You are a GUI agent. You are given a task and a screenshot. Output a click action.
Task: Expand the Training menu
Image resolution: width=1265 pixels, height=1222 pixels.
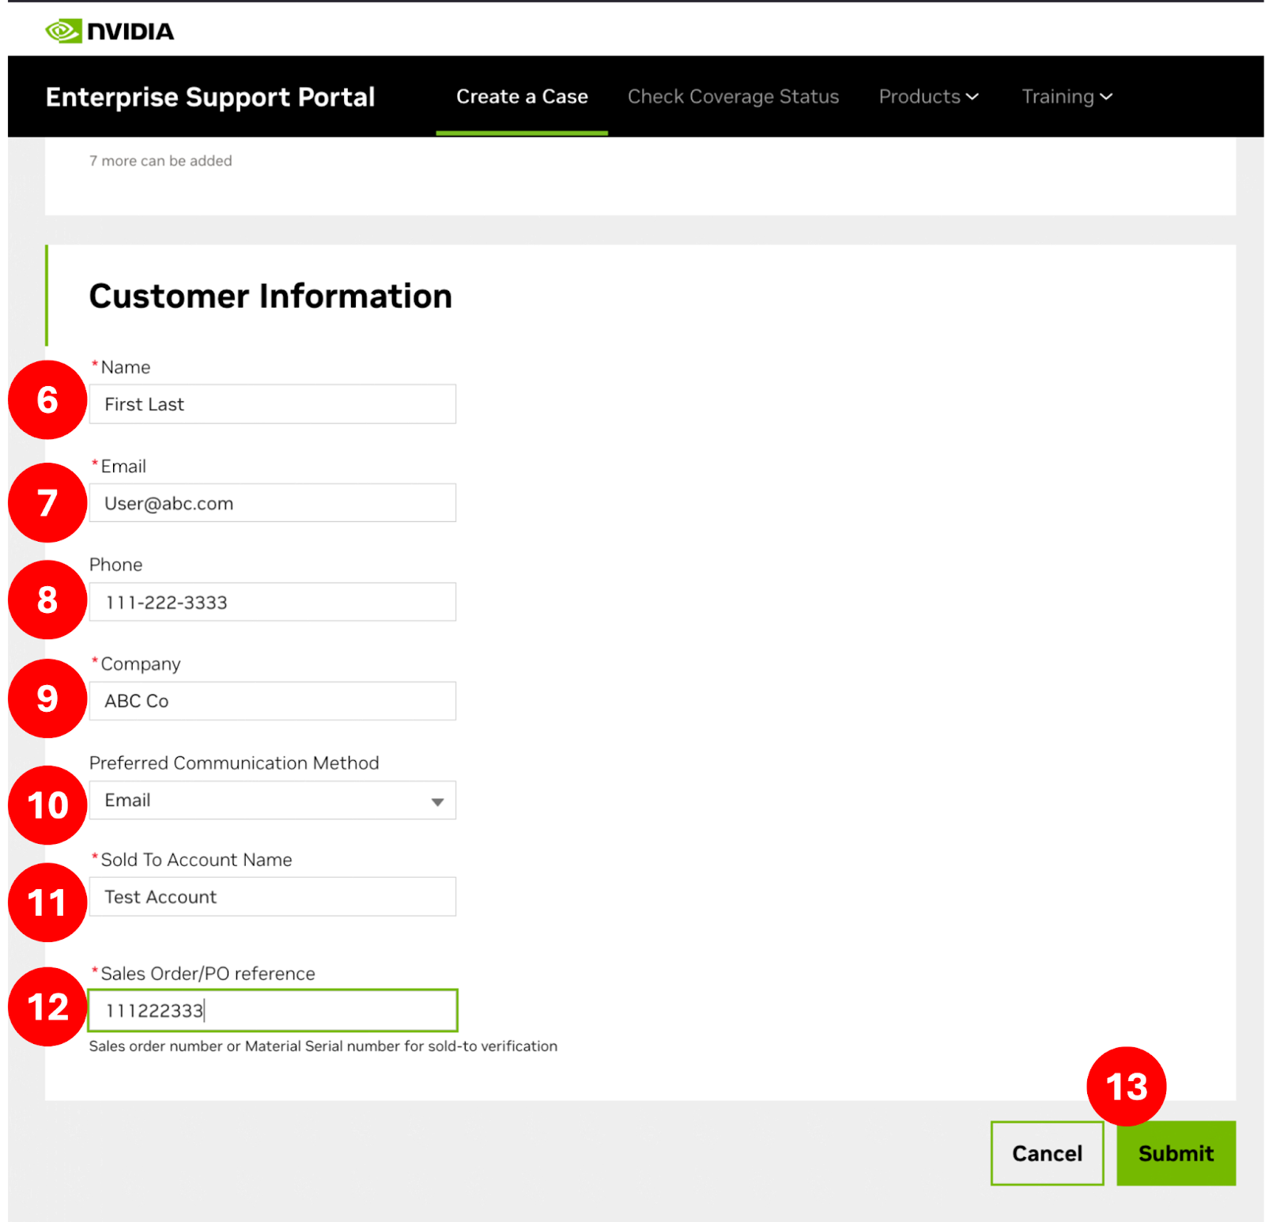coord(1067,96)
